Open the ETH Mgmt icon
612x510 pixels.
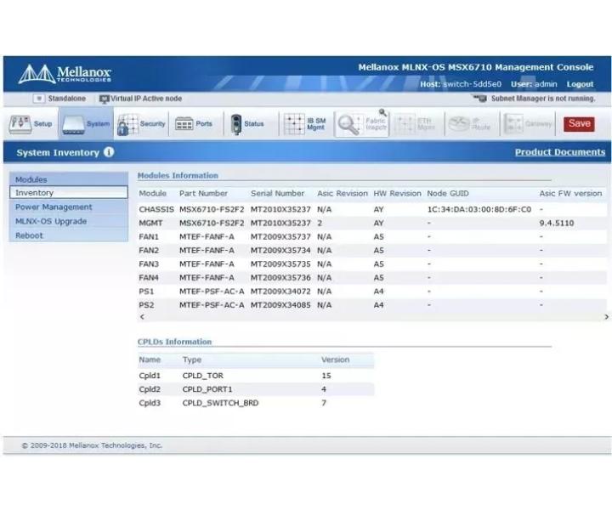pos(405,124)
